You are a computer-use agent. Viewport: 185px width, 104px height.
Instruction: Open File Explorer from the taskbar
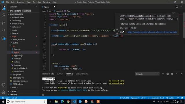pos(56,101)
